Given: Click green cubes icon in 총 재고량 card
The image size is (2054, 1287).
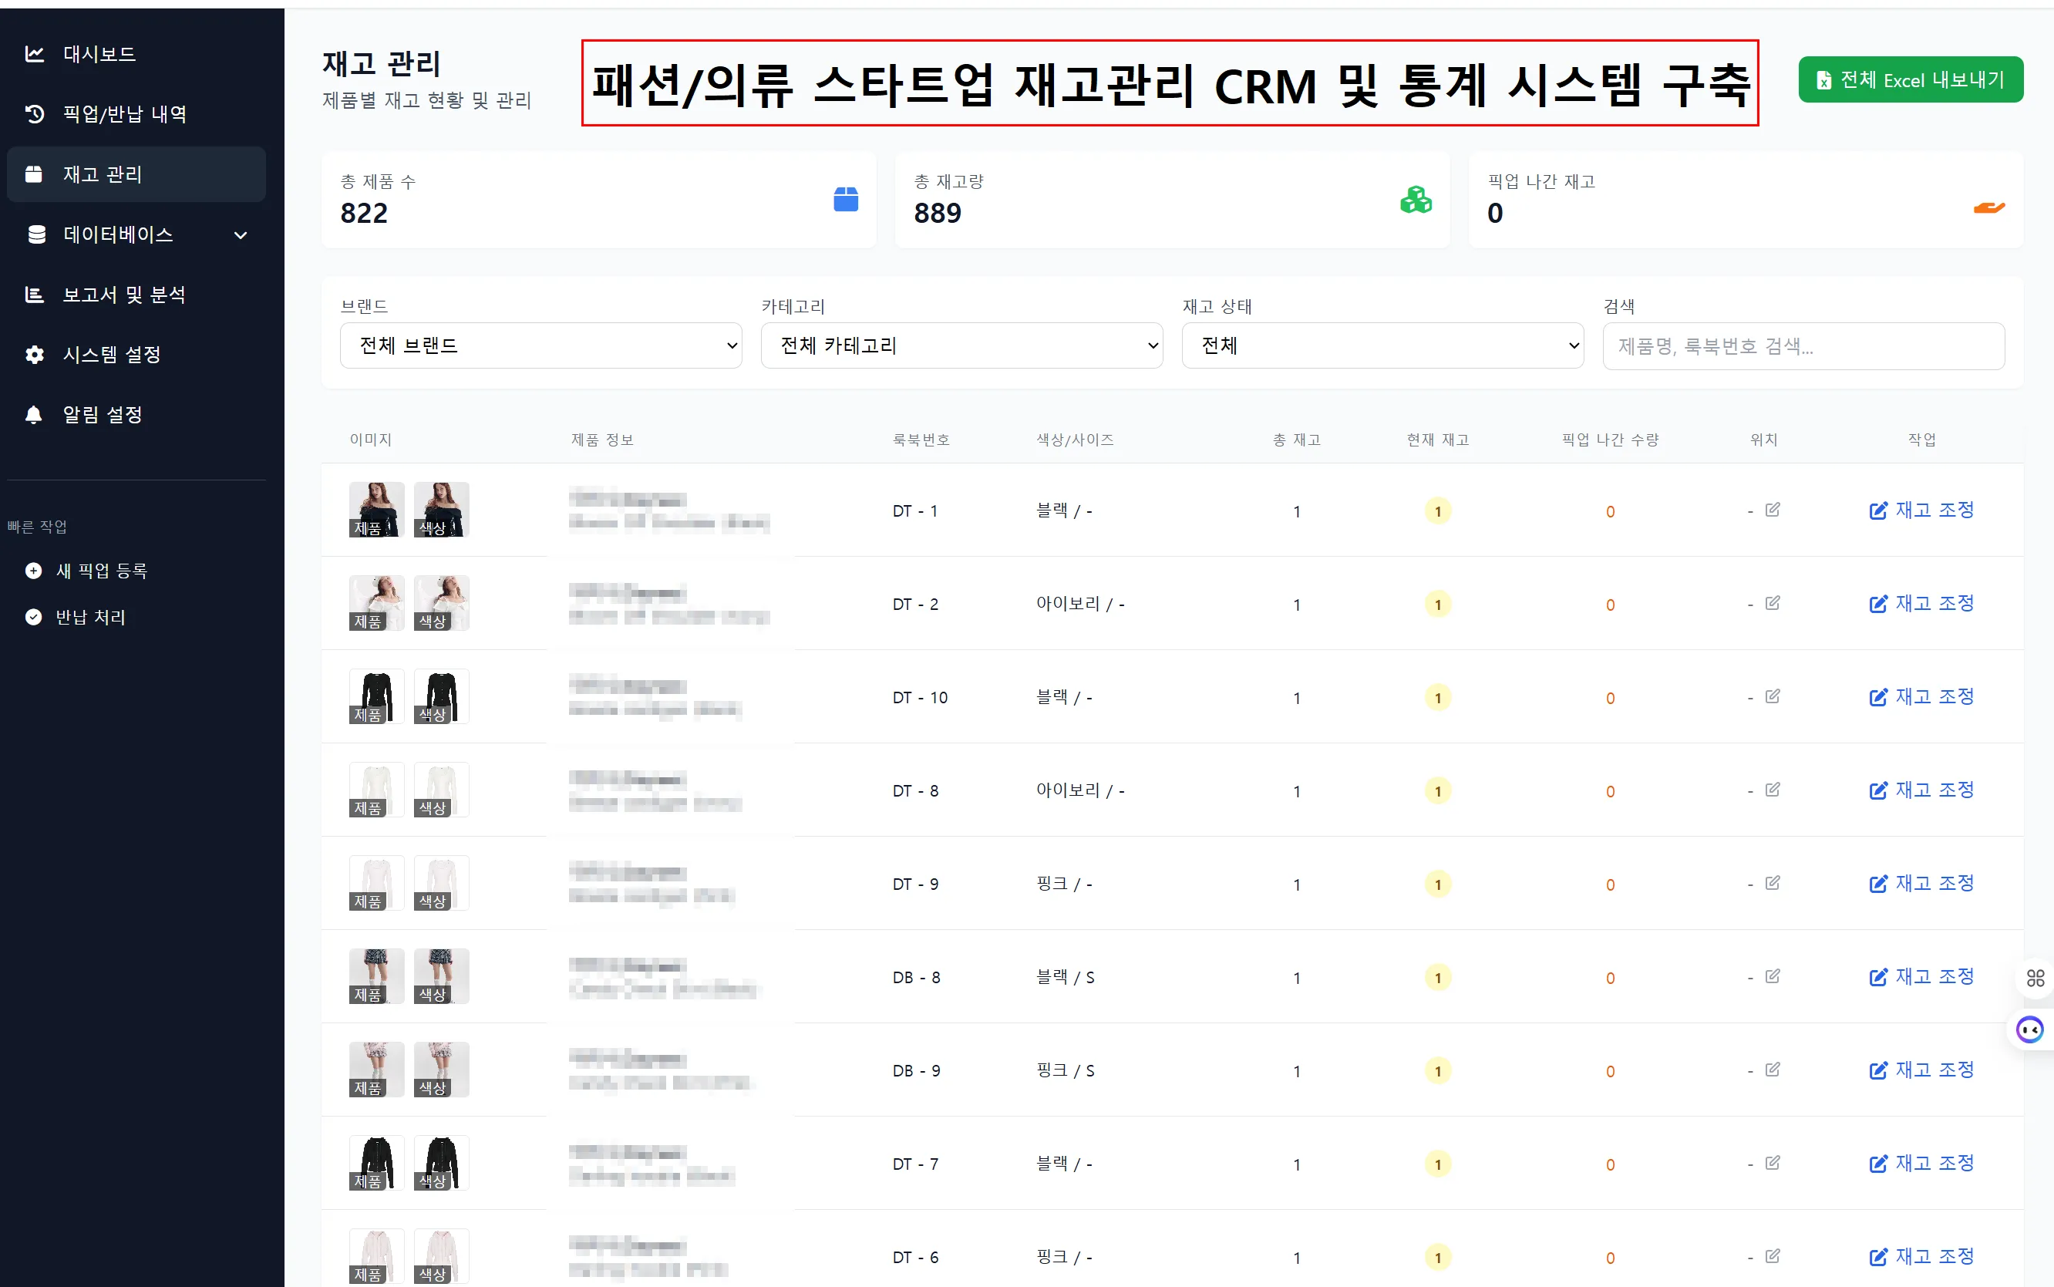Looking at the screenshot, I should point(1416,199).
